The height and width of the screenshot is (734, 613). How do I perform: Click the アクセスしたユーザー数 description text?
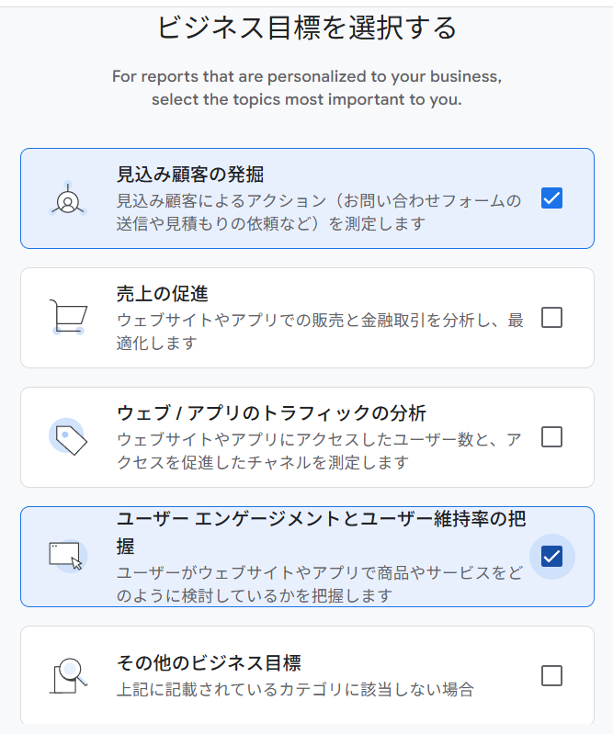319,450
